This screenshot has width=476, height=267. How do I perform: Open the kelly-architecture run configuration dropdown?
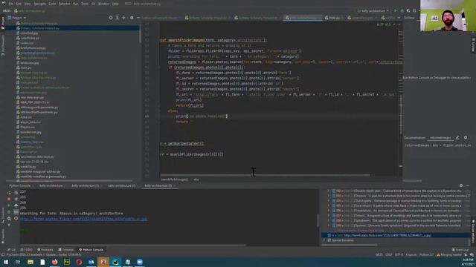[373, 10]
